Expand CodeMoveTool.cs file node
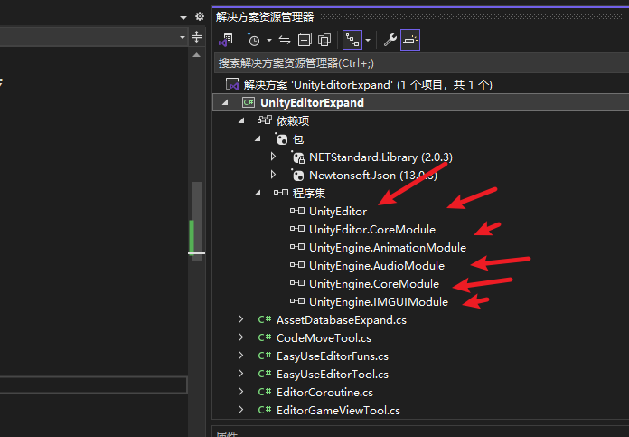Viewport: 629px width, 437px height. [x=240, y=337]
